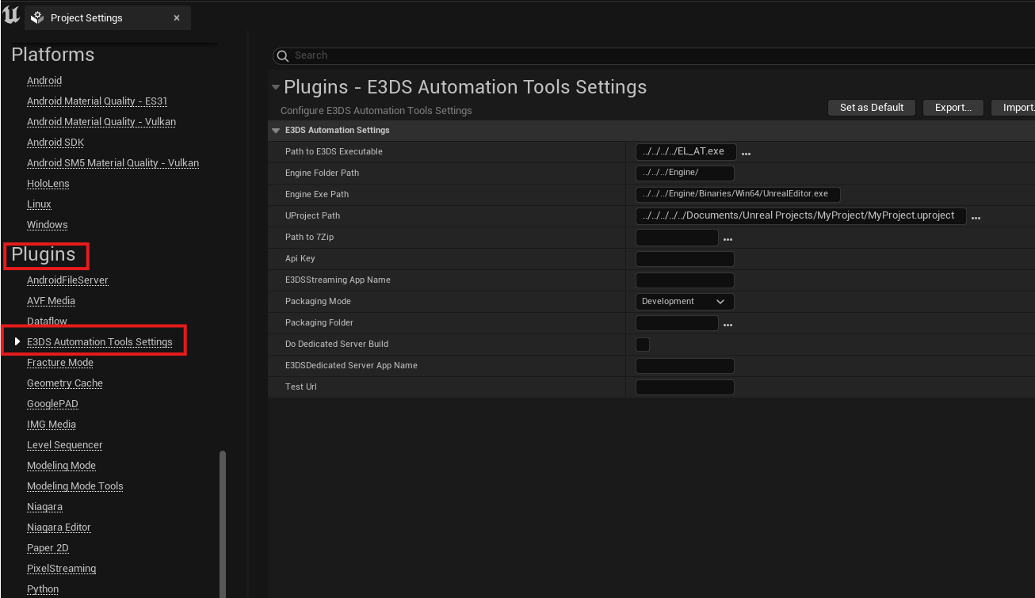This screenshot has width=1035, height=598.
Task: Open Niagara plugin settings
Action: [44, 507]
